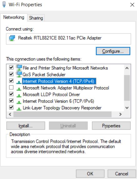Uncheck Internet Protocol Version 4 (TCP/IPv4)
Screen dimensions: 137x179
click(x=11, y=81)
